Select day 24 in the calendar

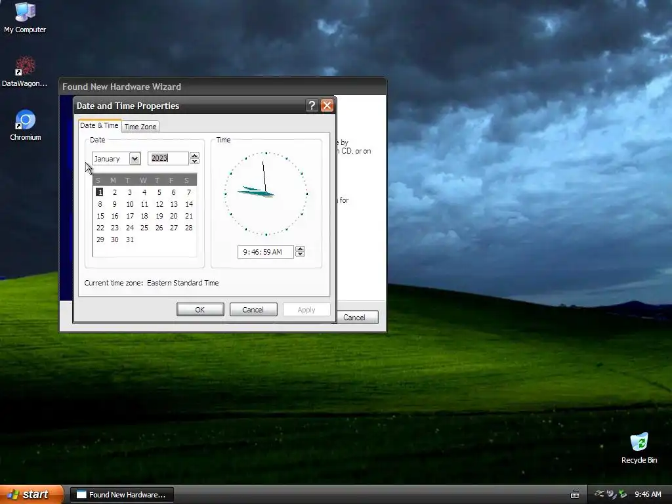pos(130,228)
